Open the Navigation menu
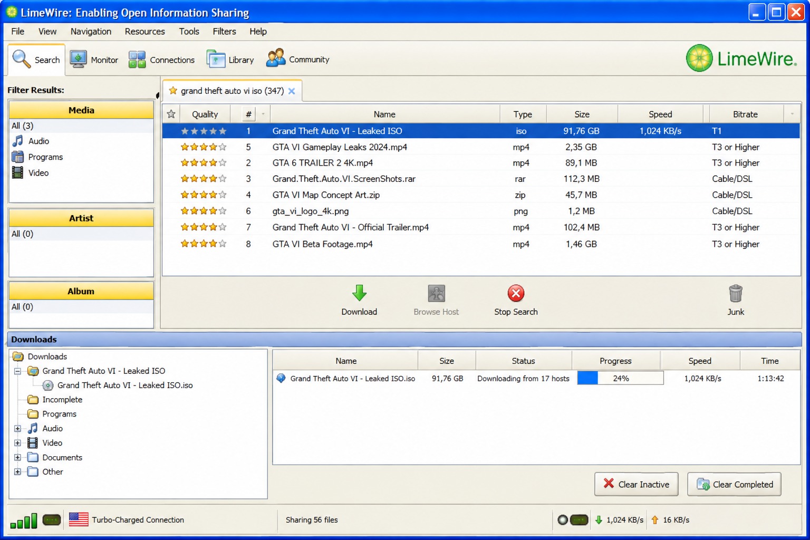 (91, 32)
